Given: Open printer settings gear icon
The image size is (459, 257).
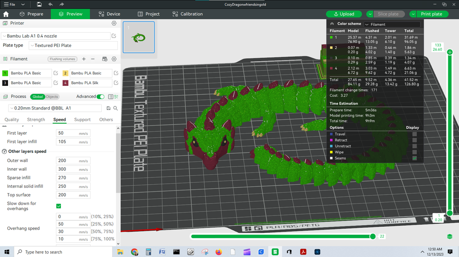Looking at the screenshot, I should click(114, 23).
